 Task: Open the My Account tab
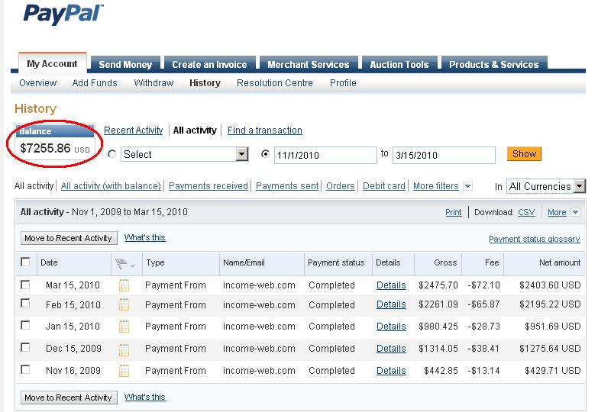click(52, 63)
